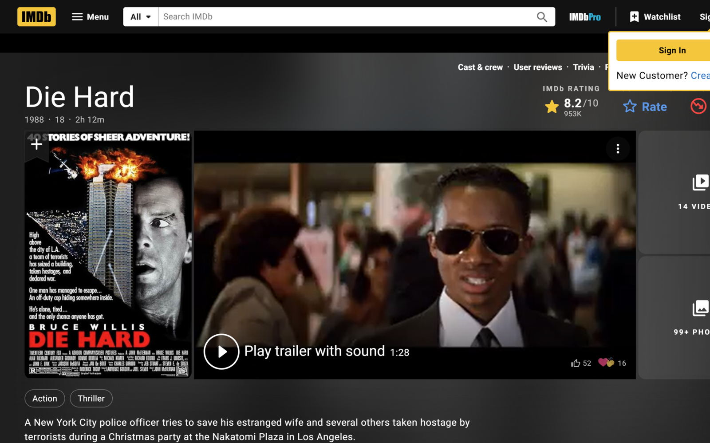Open the Trivia link

coord(583,67)
